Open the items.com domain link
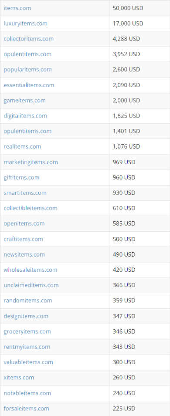Screen dimensions: 170x416 tap(17, 8)
